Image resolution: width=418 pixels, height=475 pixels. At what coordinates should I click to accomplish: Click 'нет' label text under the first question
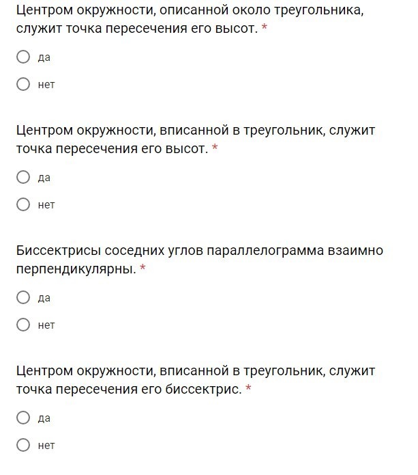click(x=46, y=85)
